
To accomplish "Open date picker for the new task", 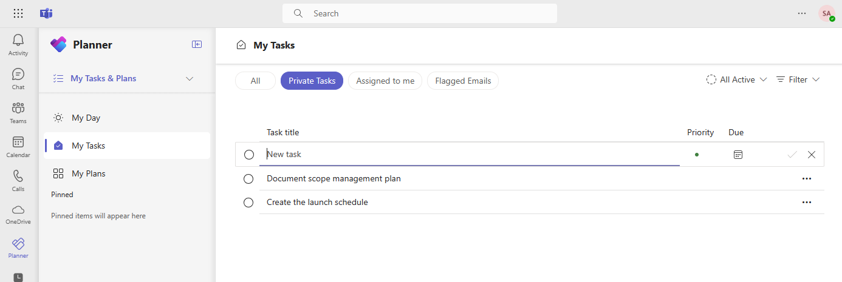I will click(738, 155).
